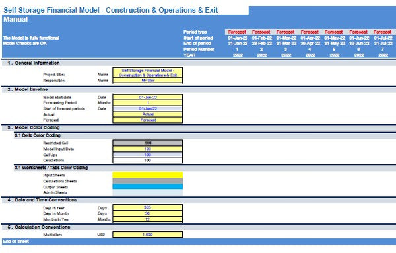This screenshot has width=396, height=253.
Task: Click the 01-Apr-22 start of period cell
Action: 310,38
